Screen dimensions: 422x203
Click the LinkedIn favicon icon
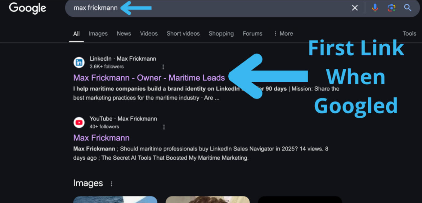[x=79, y=63]
